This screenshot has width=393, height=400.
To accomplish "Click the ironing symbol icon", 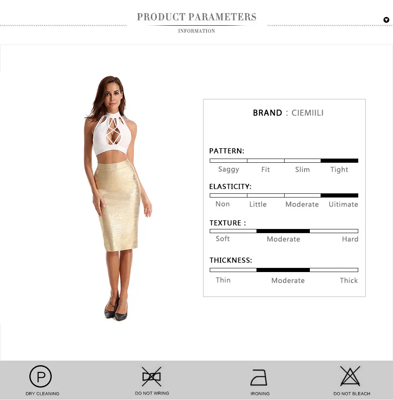I will (259, 377).
